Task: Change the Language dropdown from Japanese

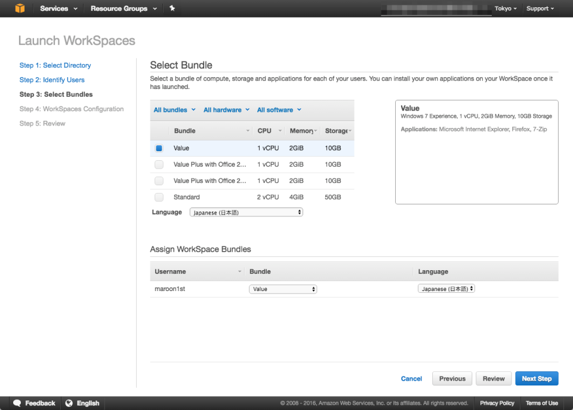Action: [x=246, y=212]
